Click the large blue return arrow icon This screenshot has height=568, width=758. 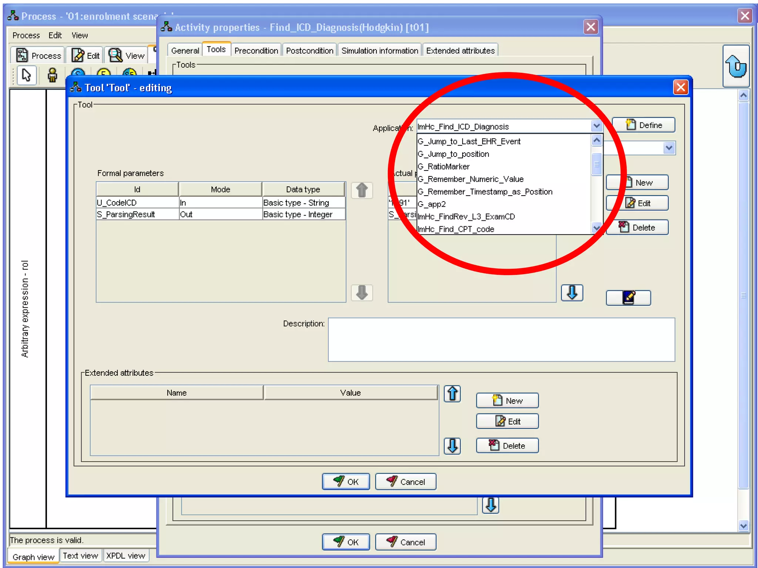click(x=736, y=67)
